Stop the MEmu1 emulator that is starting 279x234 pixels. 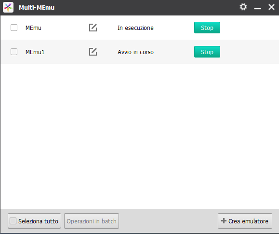[207, 52]
